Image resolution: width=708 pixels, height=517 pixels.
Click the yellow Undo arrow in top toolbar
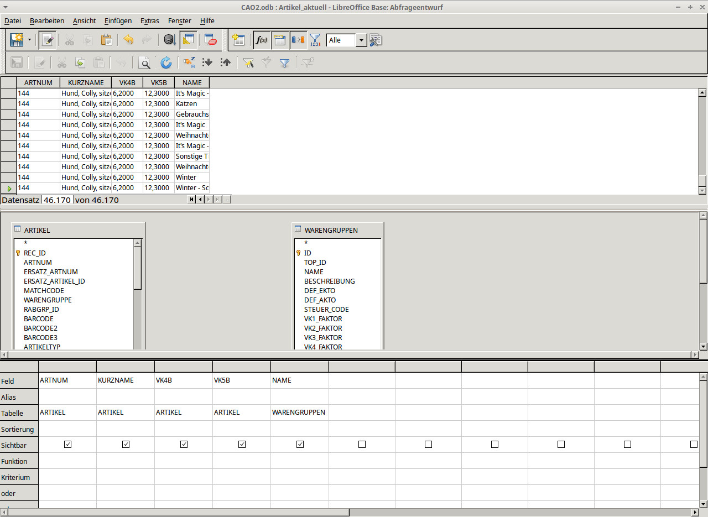pyautogui.click(x=128, y=40)
